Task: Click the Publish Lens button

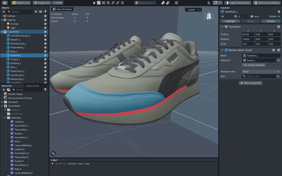Action: pos(21,3)
